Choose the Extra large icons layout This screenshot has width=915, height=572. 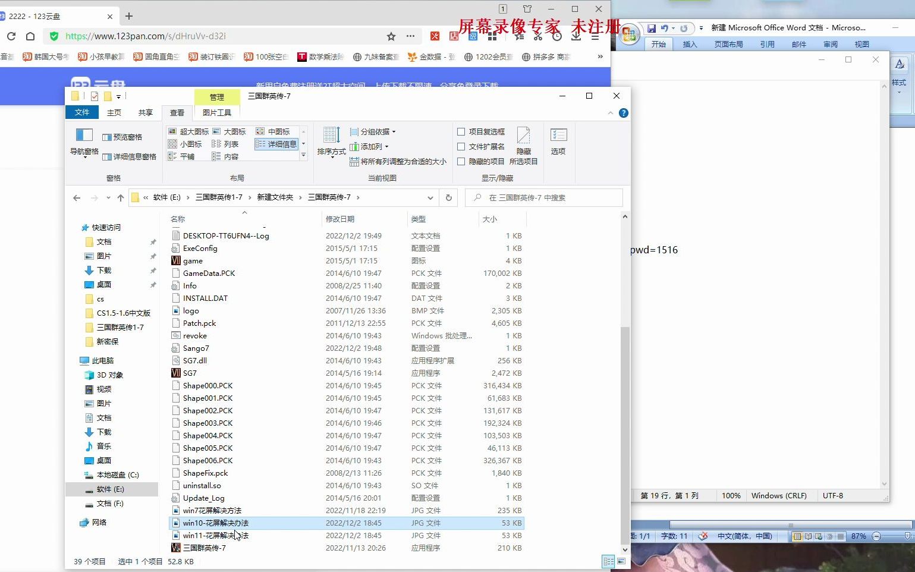(188, 131)
